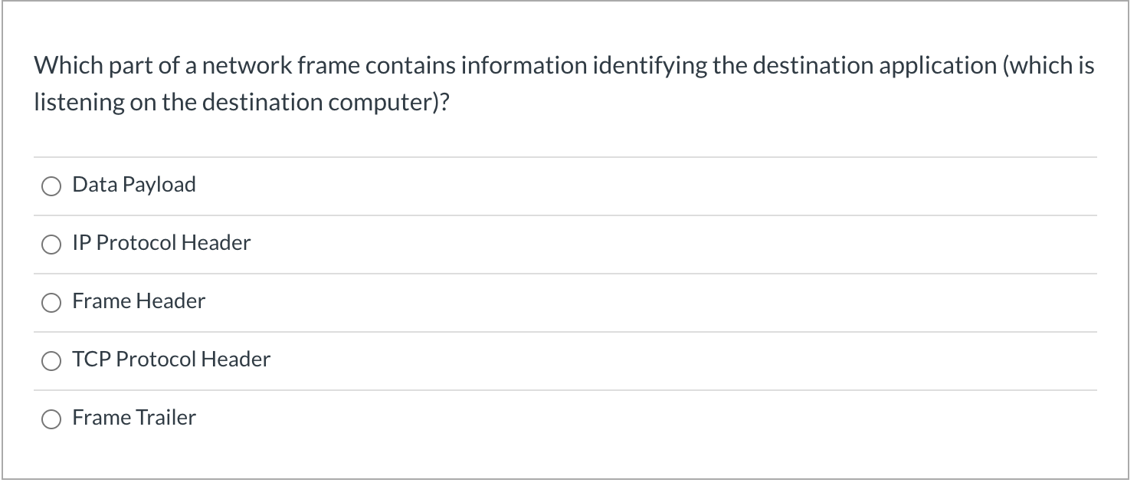1137x486 pixels.
Task: Click the IP Protocol Header answer label
Action: coord(161,243)
